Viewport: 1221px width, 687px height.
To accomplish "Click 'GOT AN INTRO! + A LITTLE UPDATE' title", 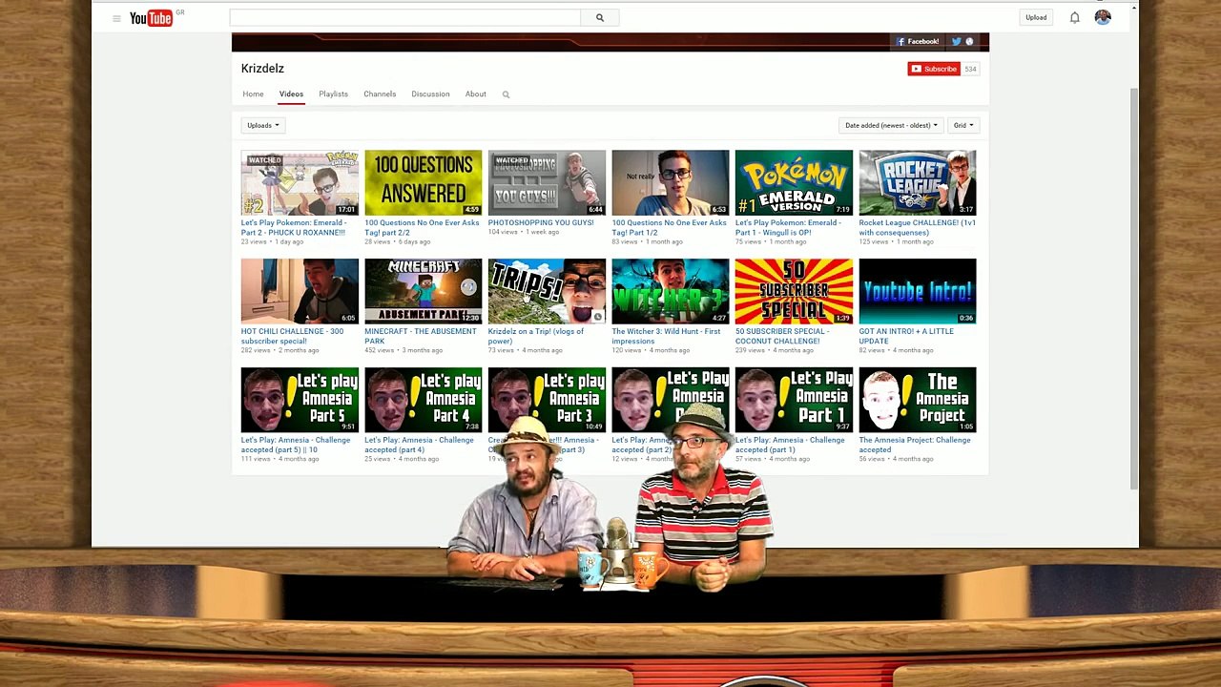I will pos(906,337).
